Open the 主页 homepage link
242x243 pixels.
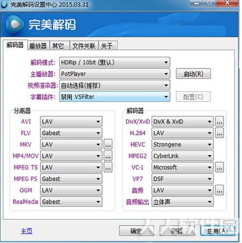click(27, 231)
